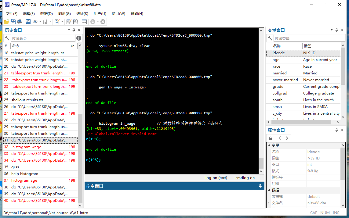Click the Viewer eye icon
Screen dimensions: 349x218
(x=35, y=22)
